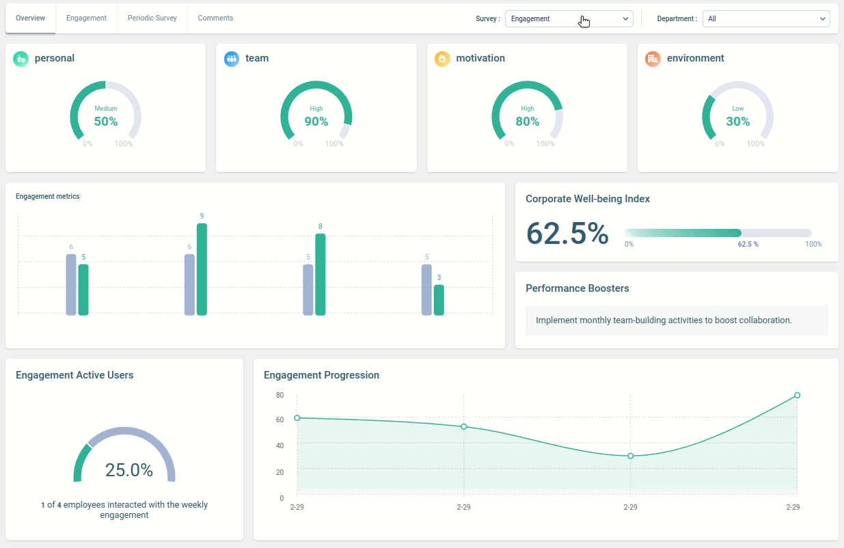This screenshot has width=844, height=548.
Task: Click the Corporate Well-being Index progress bar
Action: click(x=718, y=233)
